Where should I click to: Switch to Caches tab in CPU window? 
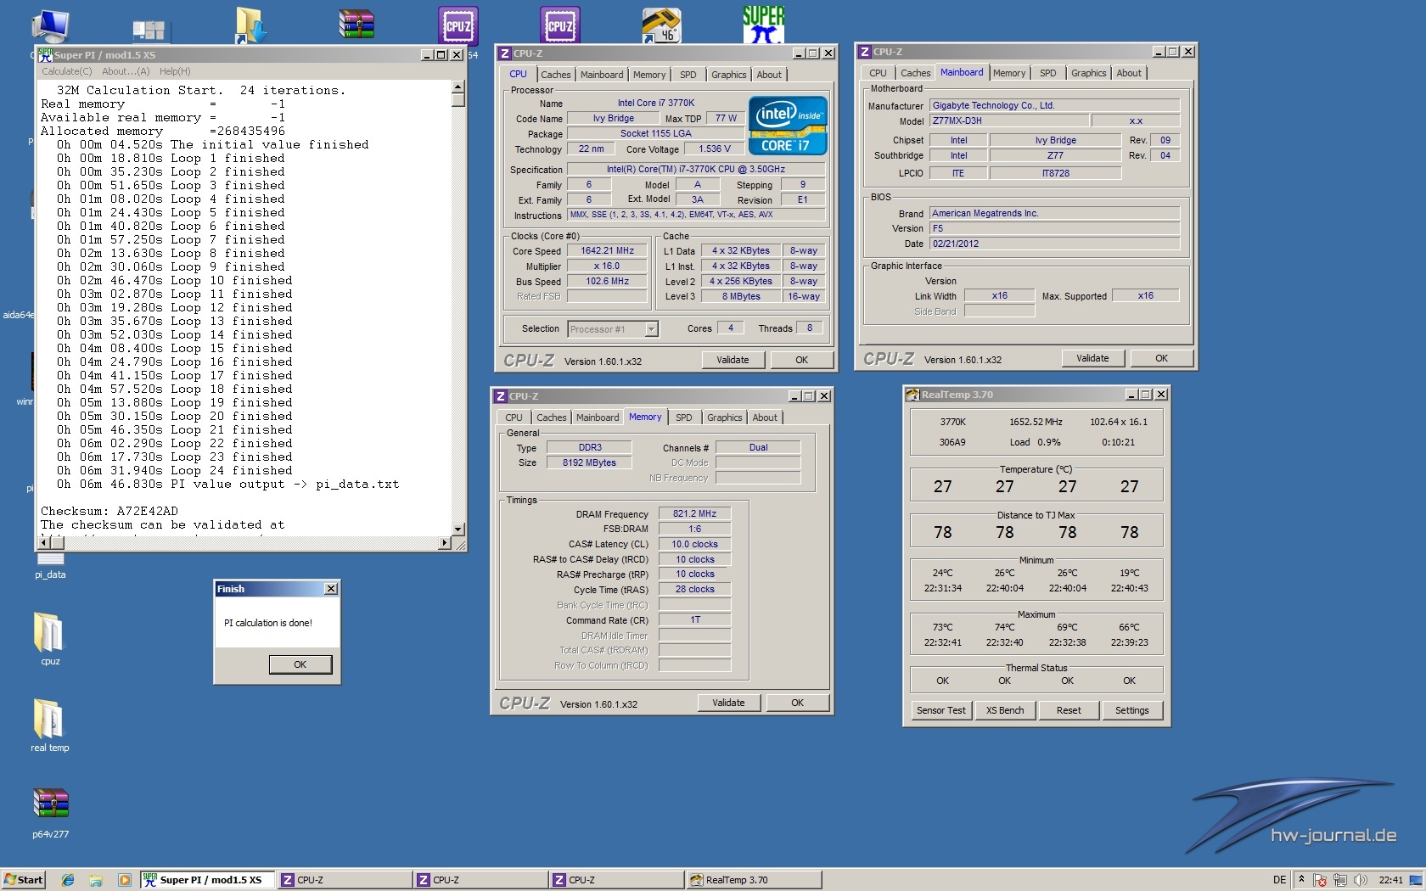click(x=556, y=75)
